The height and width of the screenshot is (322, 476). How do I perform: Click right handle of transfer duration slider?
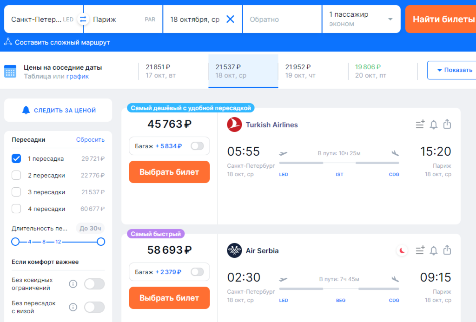pos(101,242)
